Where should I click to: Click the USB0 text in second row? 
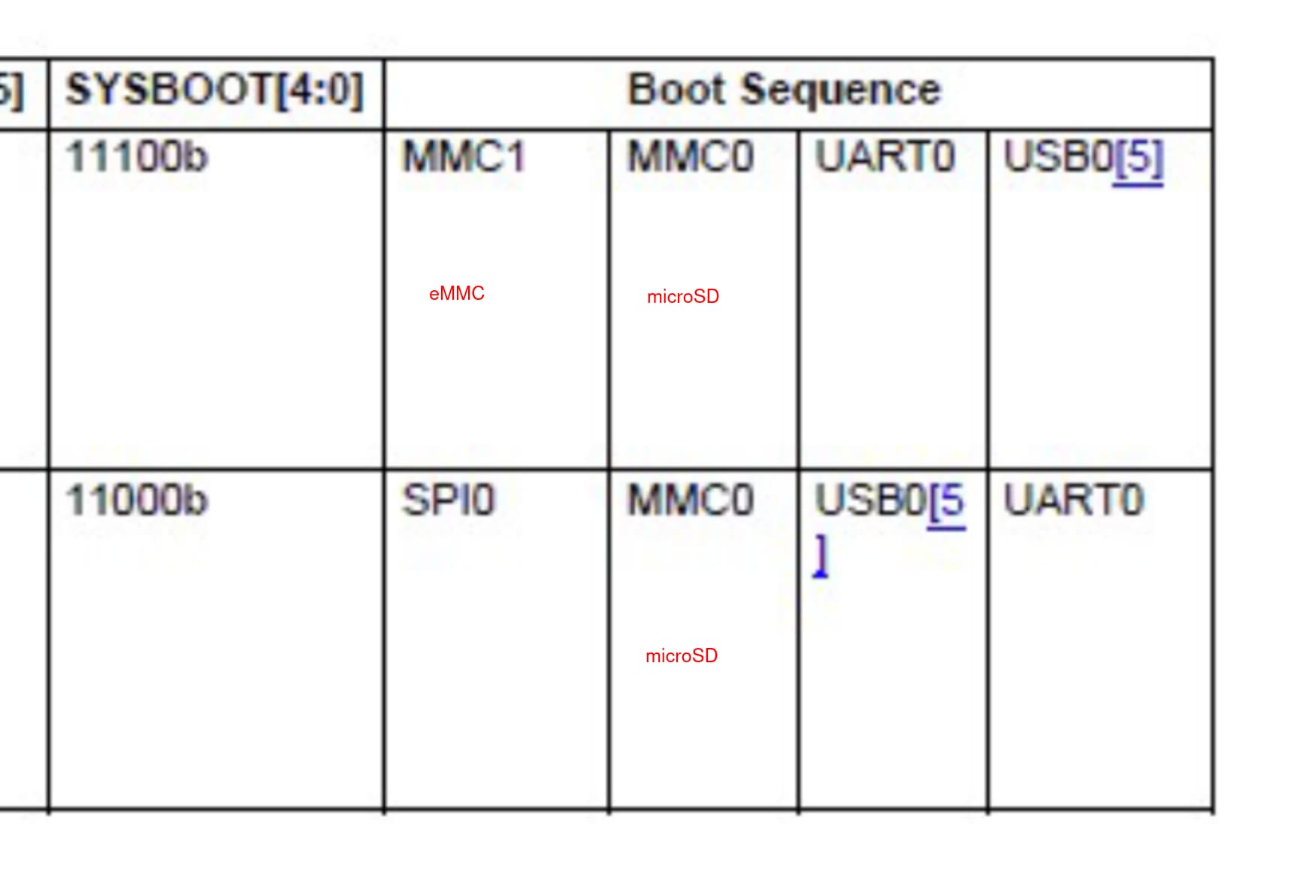pos(872,501)
